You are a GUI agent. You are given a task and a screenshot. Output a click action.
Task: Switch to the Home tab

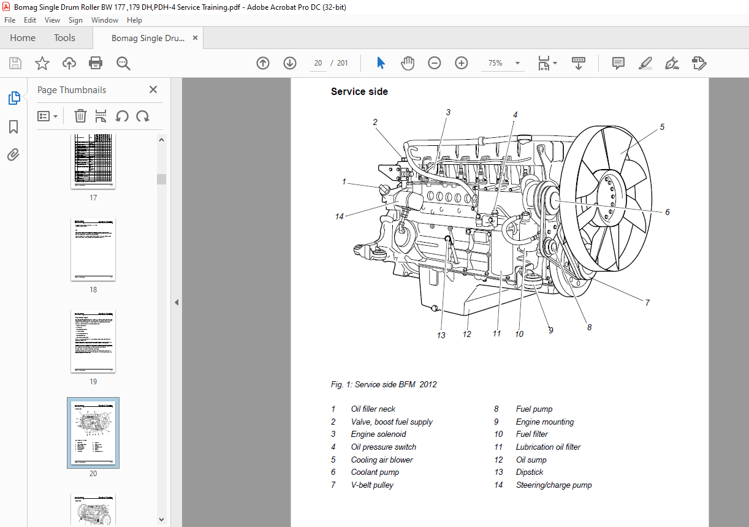(x=23, y=38)
